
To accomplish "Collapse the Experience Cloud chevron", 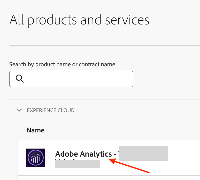I will [x=19, y=110].
